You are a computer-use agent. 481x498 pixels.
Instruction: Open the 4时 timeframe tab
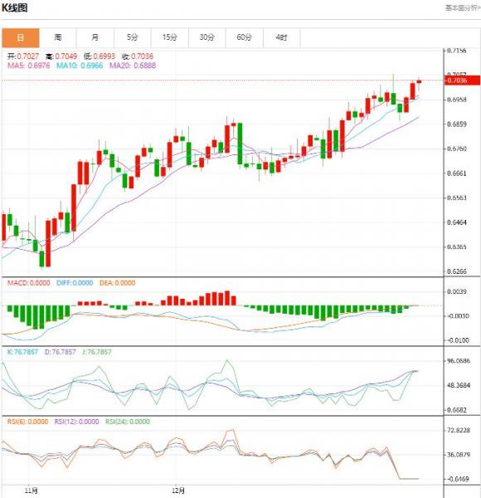tap(281, 38)
